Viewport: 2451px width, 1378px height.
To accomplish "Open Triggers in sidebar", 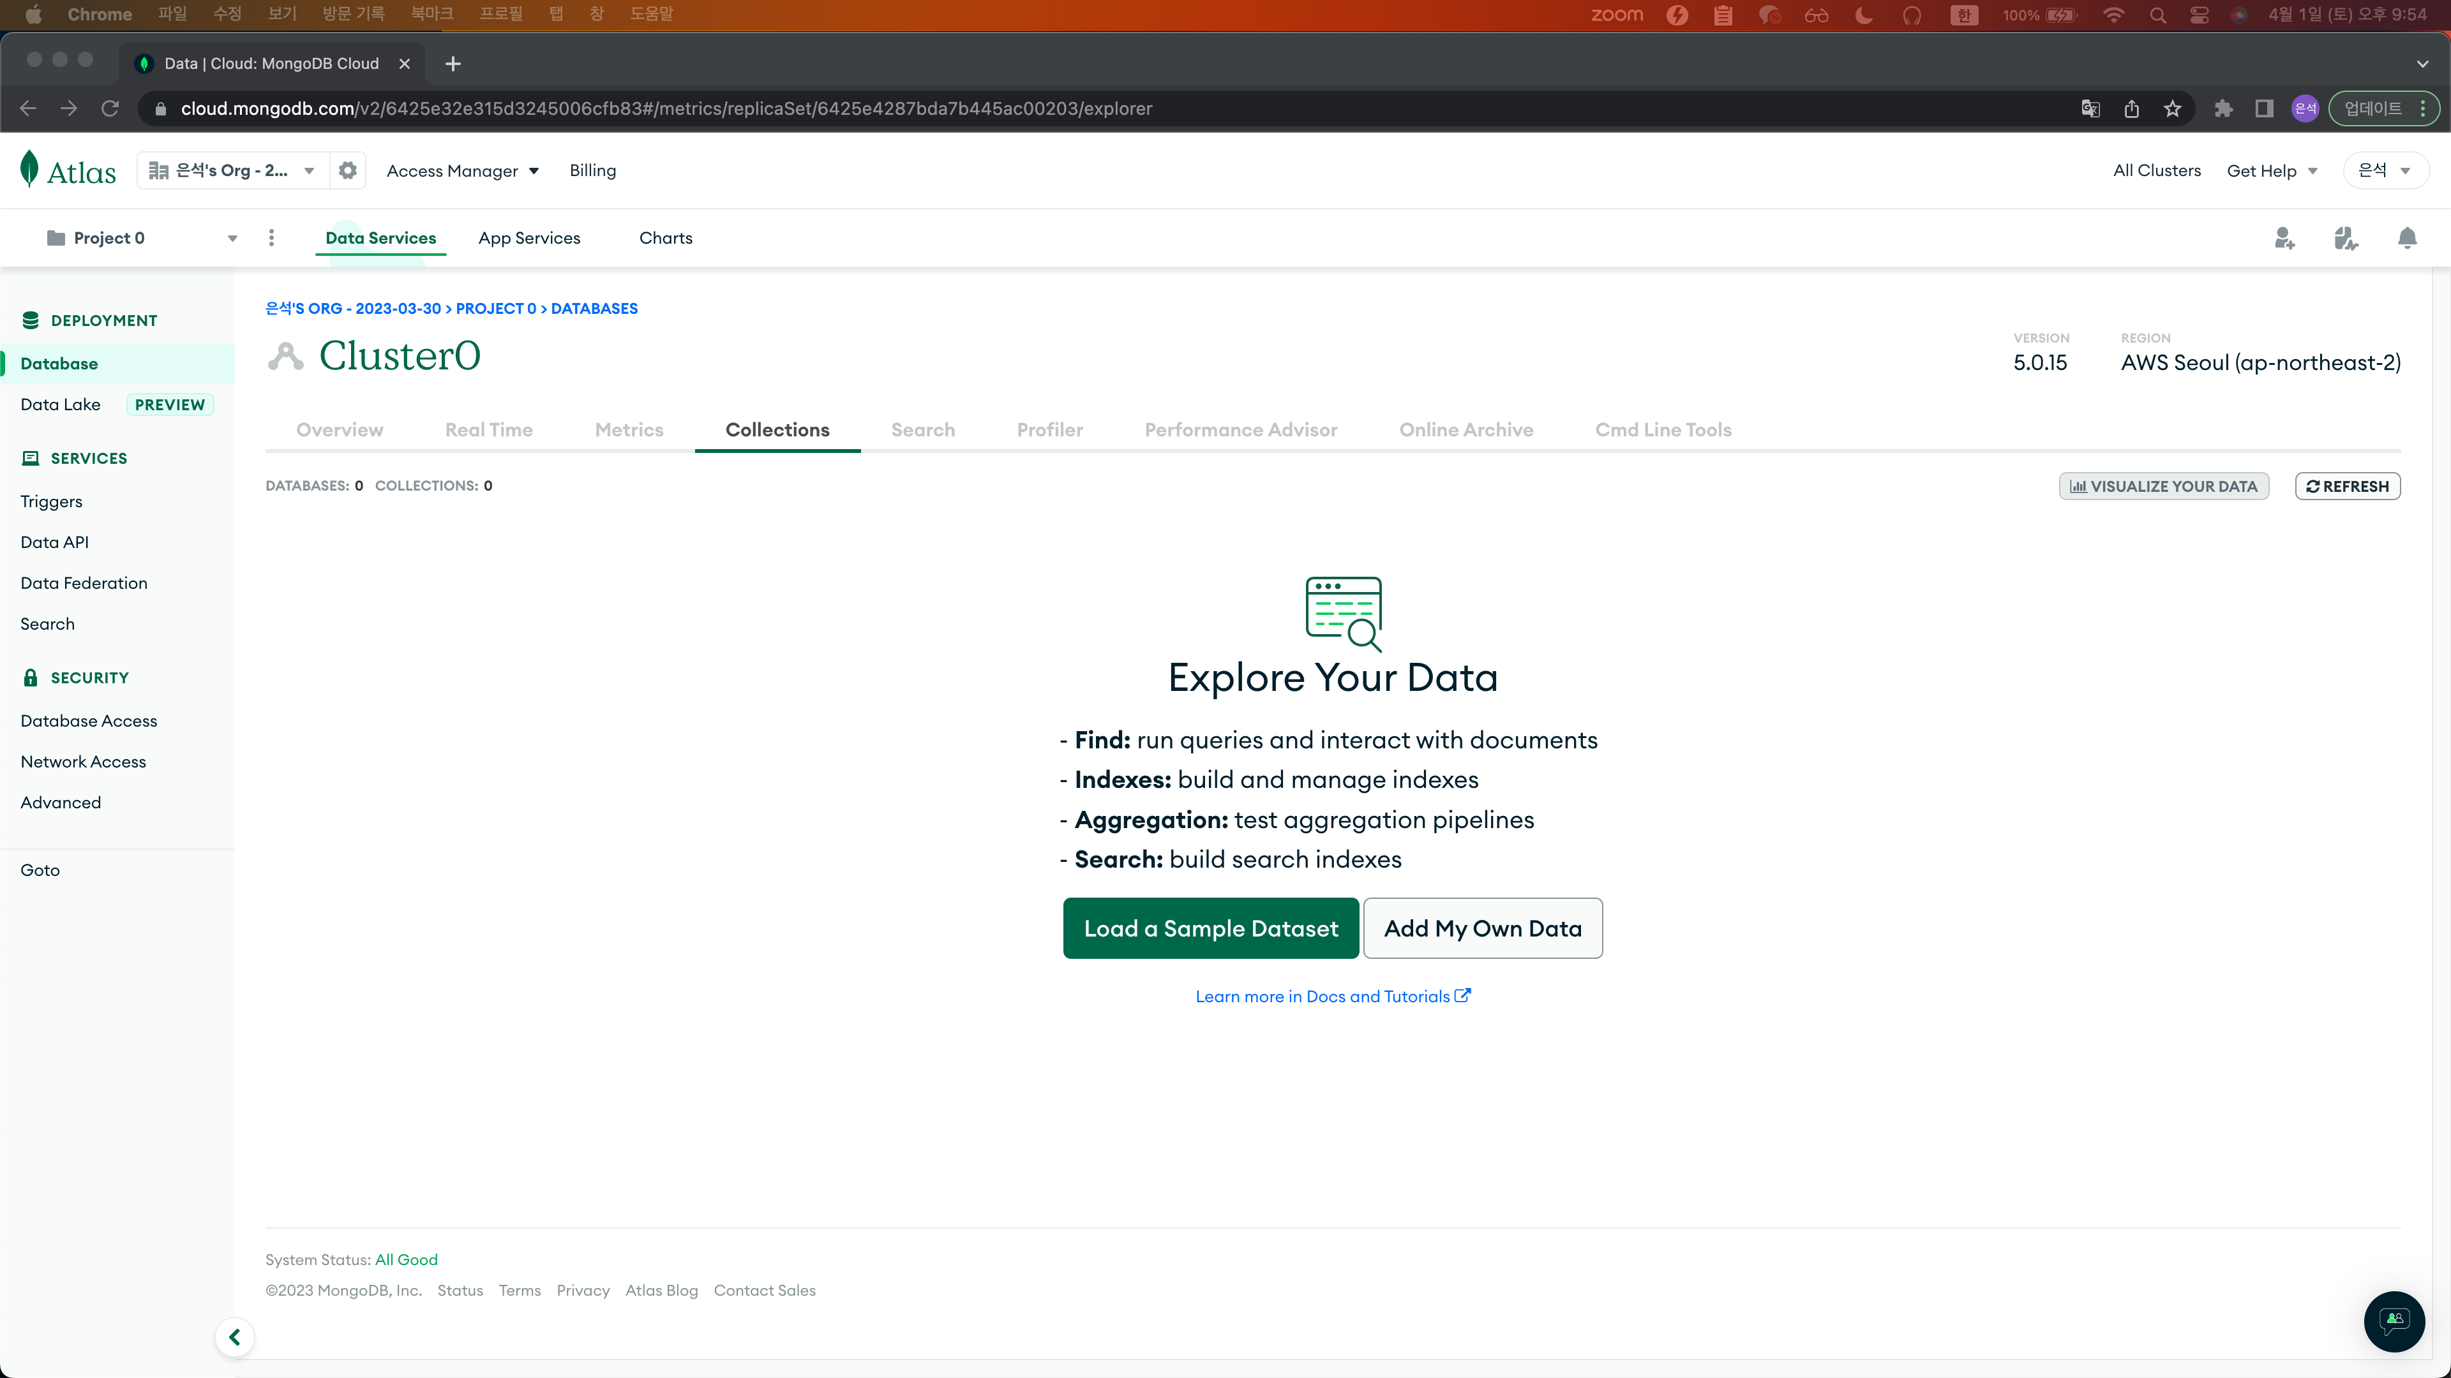I will click(x=51, y=501).
